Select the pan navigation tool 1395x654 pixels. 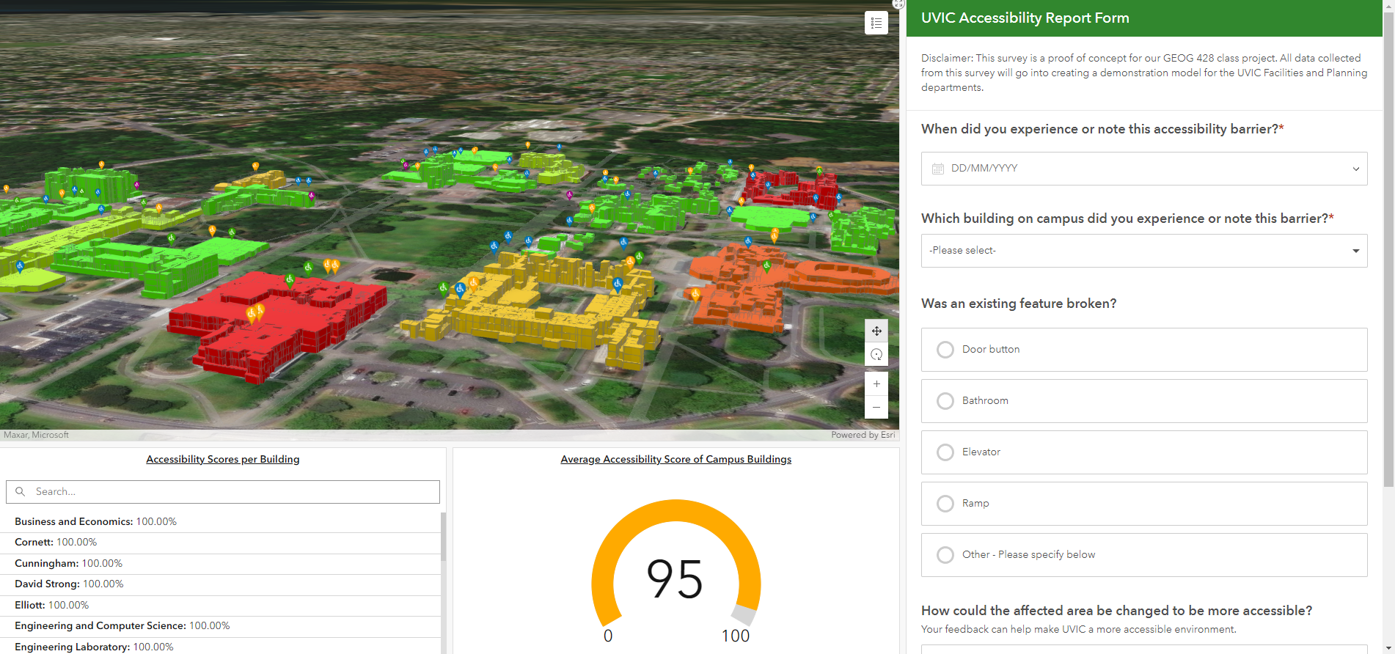coord(876,331)
